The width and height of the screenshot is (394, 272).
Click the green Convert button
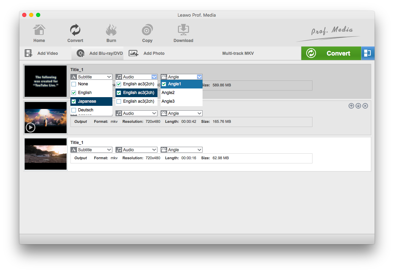click(331, 53)
